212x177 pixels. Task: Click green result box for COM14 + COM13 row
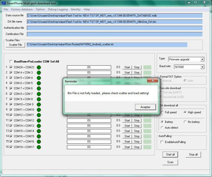tap(147, 126)
